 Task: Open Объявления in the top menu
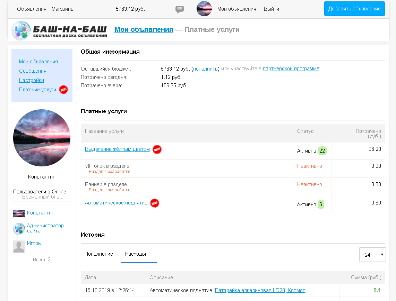32,9
